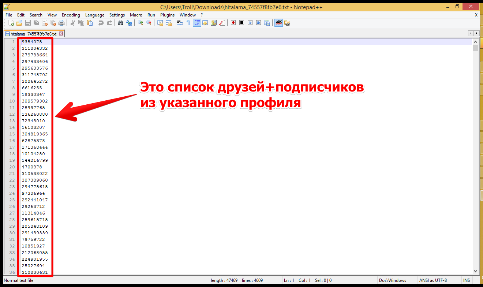483x287 pixels.
Task: Toggle INS insert mode indicator
Action: [x=467, y=280]
